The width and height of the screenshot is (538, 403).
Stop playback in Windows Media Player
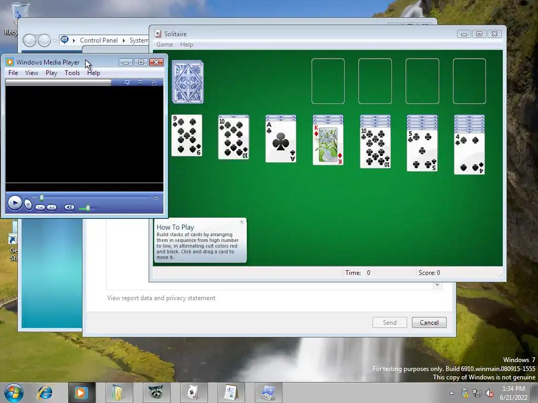point(28,205)
